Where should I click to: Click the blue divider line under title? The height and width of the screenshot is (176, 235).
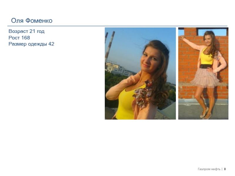coord(117,26)
